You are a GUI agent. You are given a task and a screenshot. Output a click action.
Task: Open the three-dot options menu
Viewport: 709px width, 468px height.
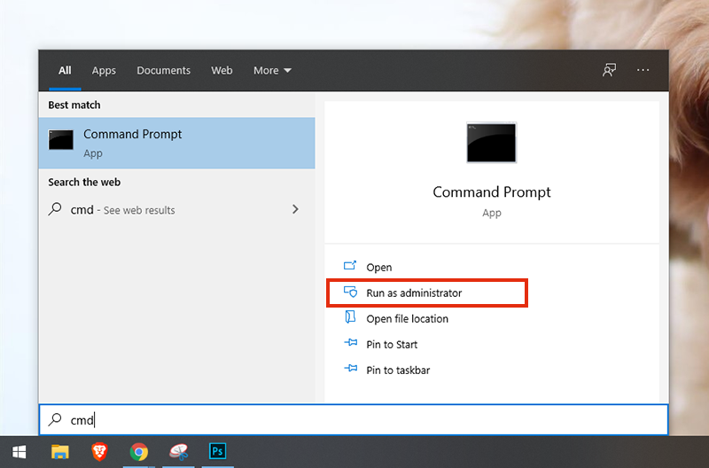tap(643, 70)
